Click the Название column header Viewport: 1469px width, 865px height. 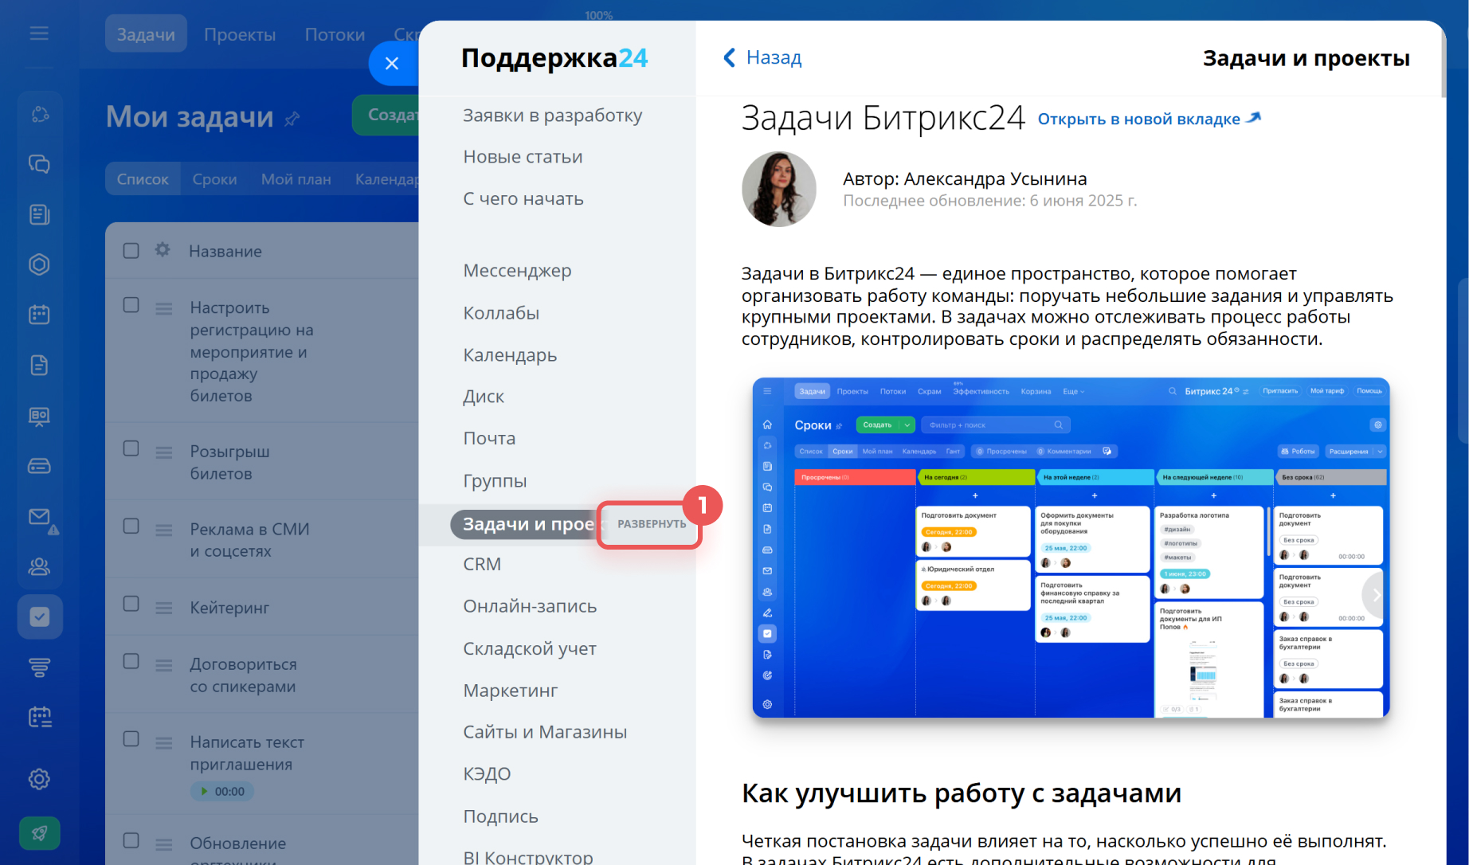pyautogui.click(x=225, y=252)
